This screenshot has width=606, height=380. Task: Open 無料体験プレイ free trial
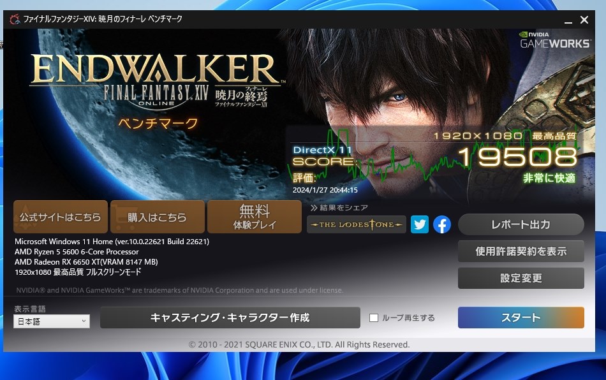click(255, 217)
